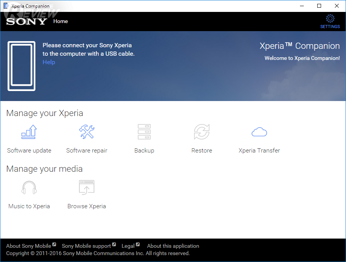
Task: Click the Music to Xperia label
Action: click(29, 206)
